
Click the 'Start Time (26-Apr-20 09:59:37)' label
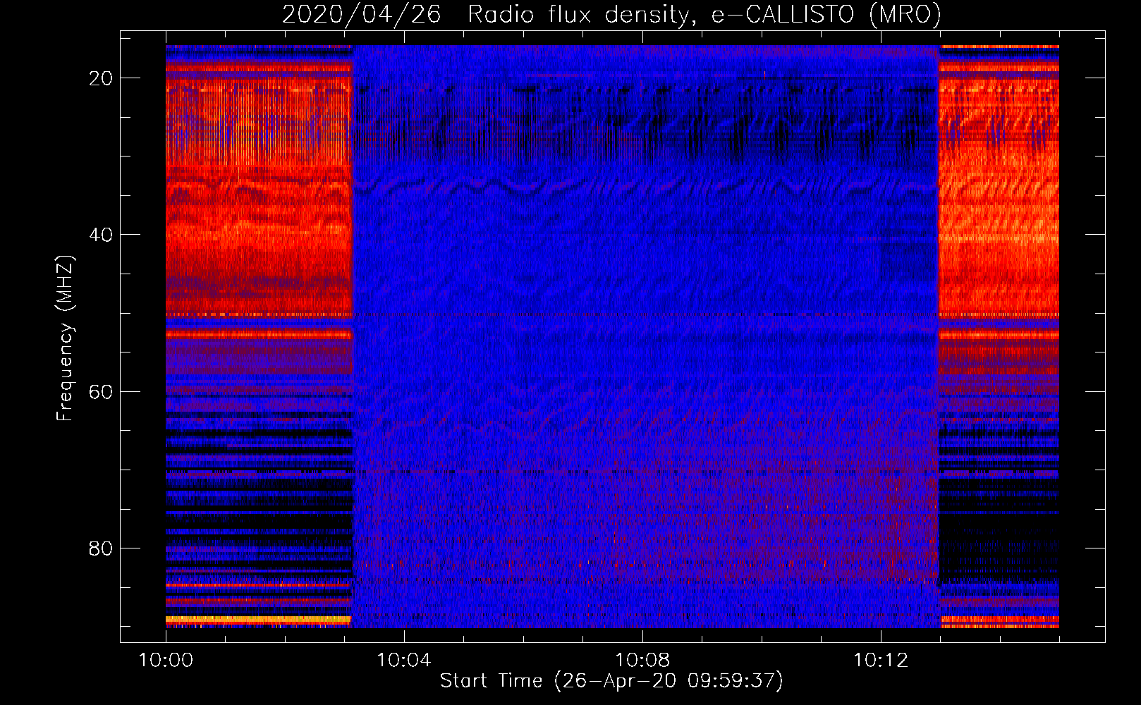[x=611, y=681]
